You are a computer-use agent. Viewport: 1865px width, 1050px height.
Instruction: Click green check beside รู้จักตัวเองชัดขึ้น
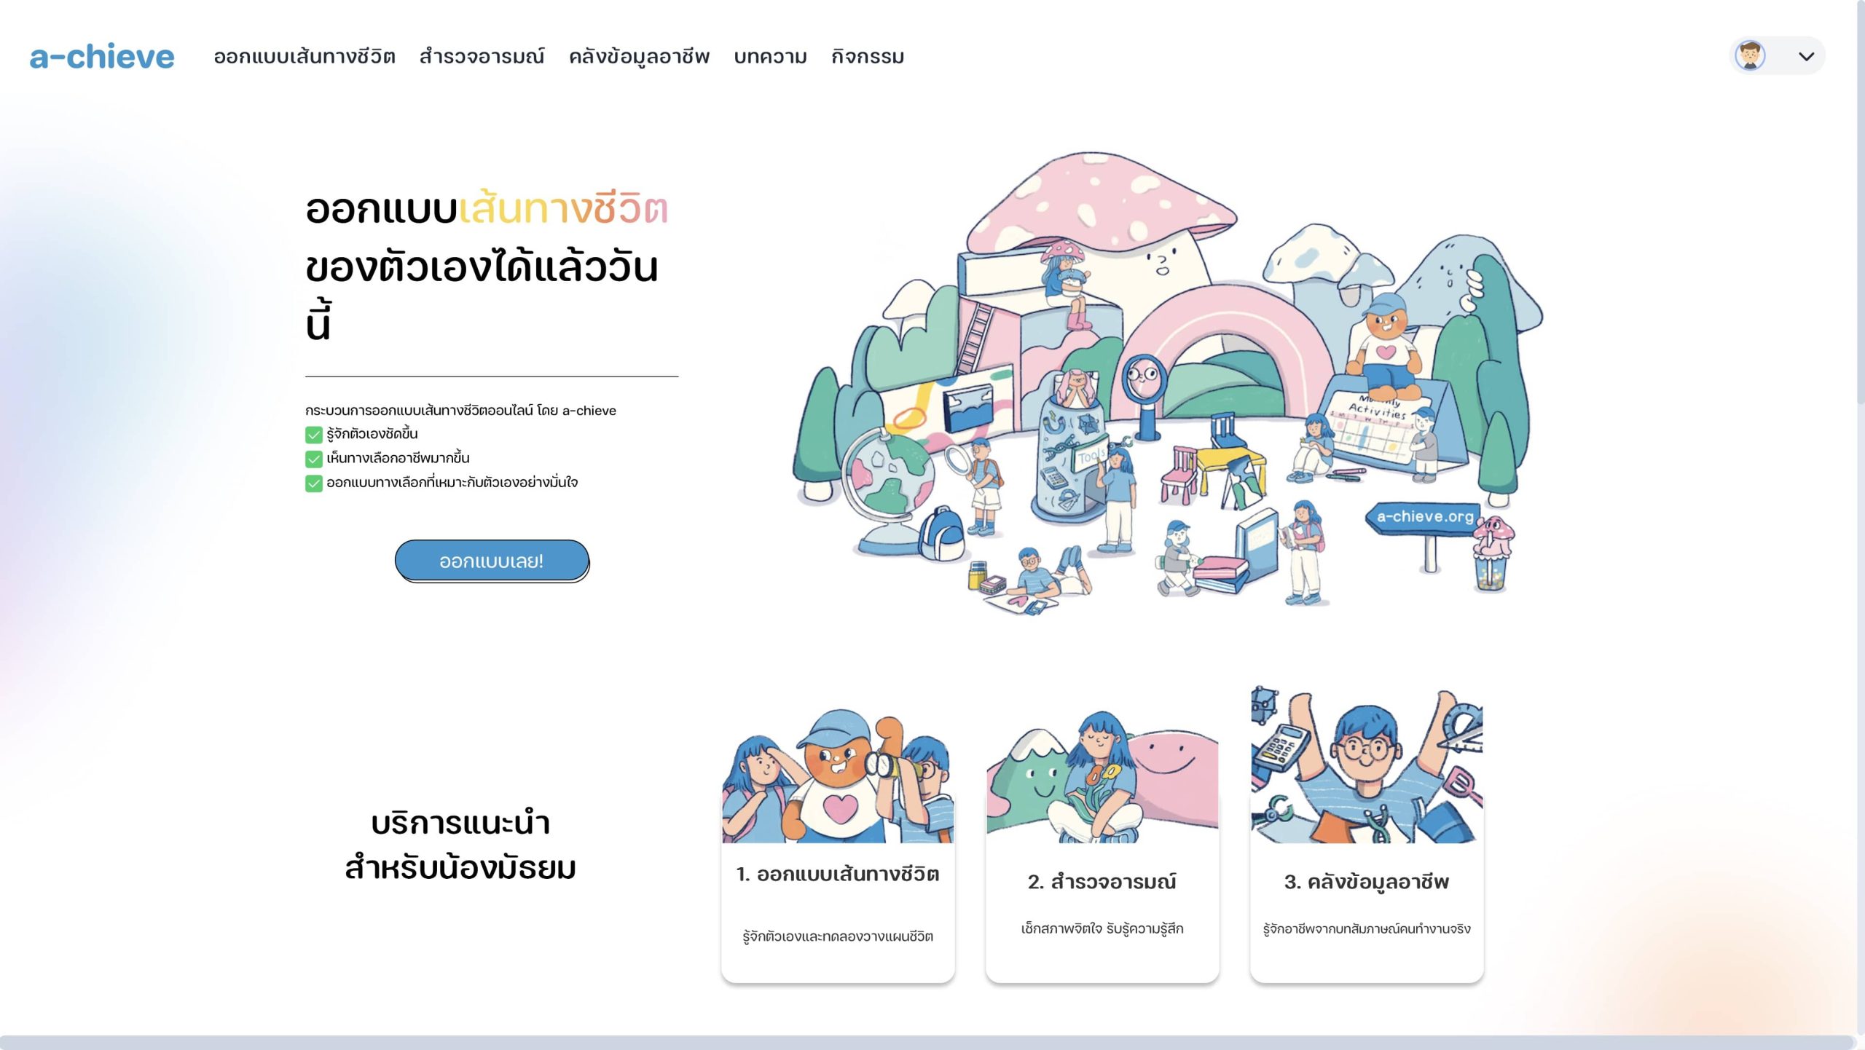pos(313,435)
